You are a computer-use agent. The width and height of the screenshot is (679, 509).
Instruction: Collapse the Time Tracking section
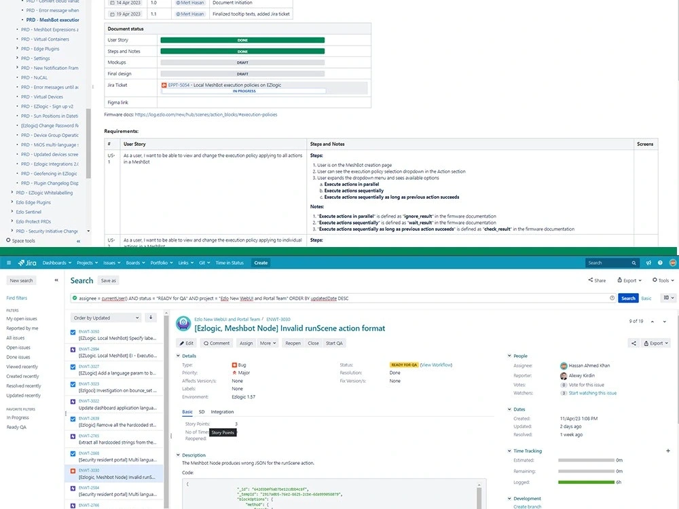click(509, 451)
